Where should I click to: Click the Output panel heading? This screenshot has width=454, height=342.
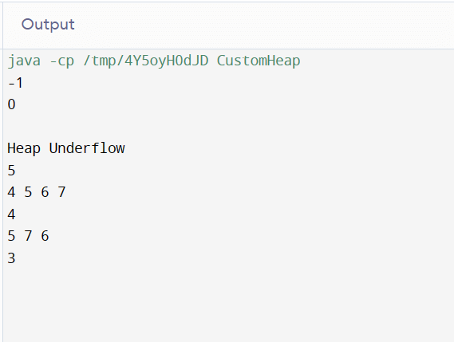coord(48,25)
